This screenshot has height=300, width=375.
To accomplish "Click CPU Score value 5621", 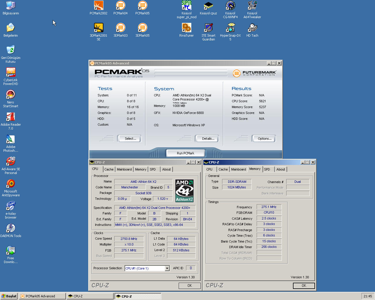I will 262,101.
